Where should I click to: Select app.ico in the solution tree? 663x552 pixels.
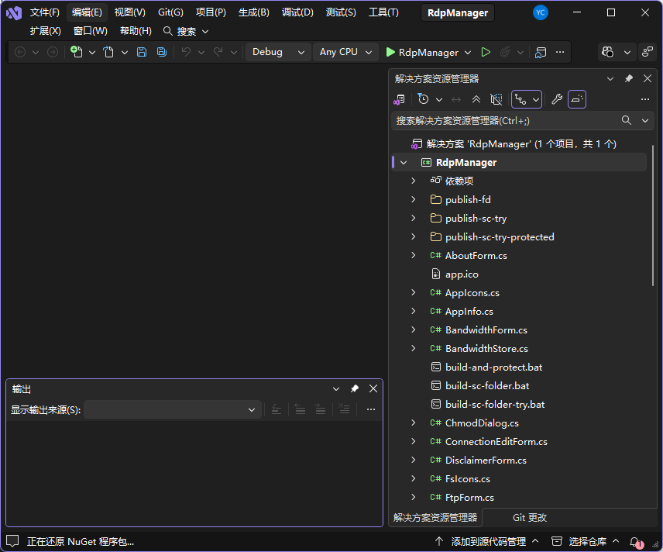(462, 274)
